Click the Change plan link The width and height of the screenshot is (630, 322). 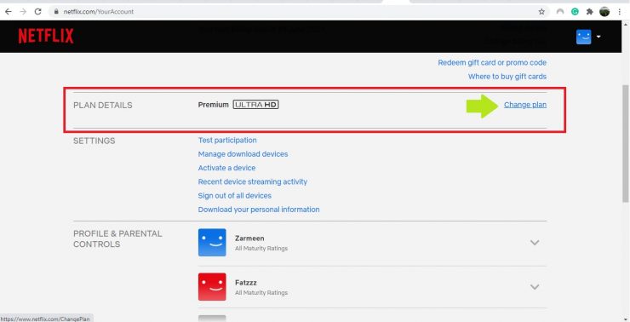[x=525, y=105]
